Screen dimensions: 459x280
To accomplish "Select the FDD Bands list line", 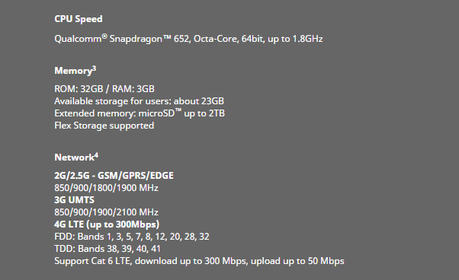I will pyautogui.click(x=132, y=237).
